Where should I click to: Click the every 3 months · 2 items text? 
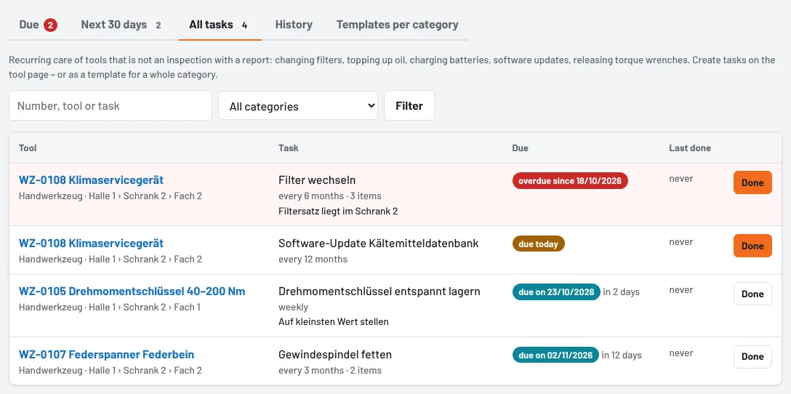[x=330, y=370]
